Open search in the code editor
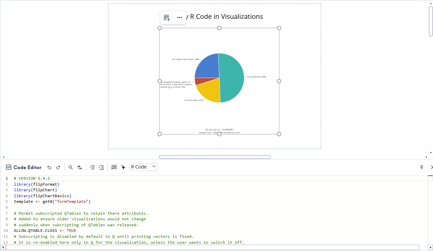This screenshot has width=433, height=251. (x=70, y=167)
